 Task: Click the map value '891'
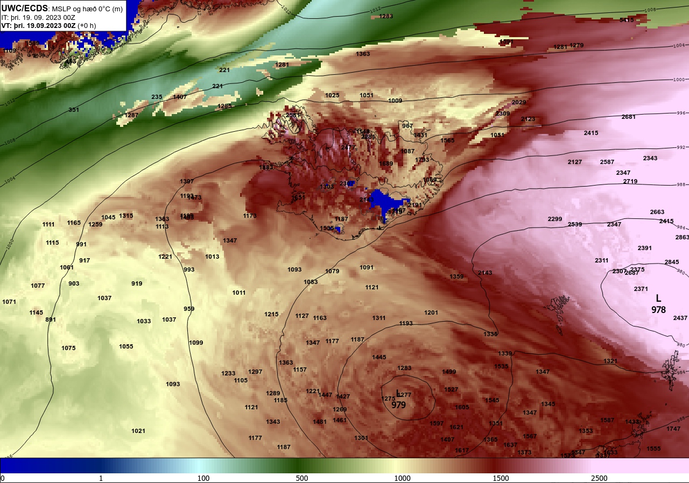coord(51,319)
